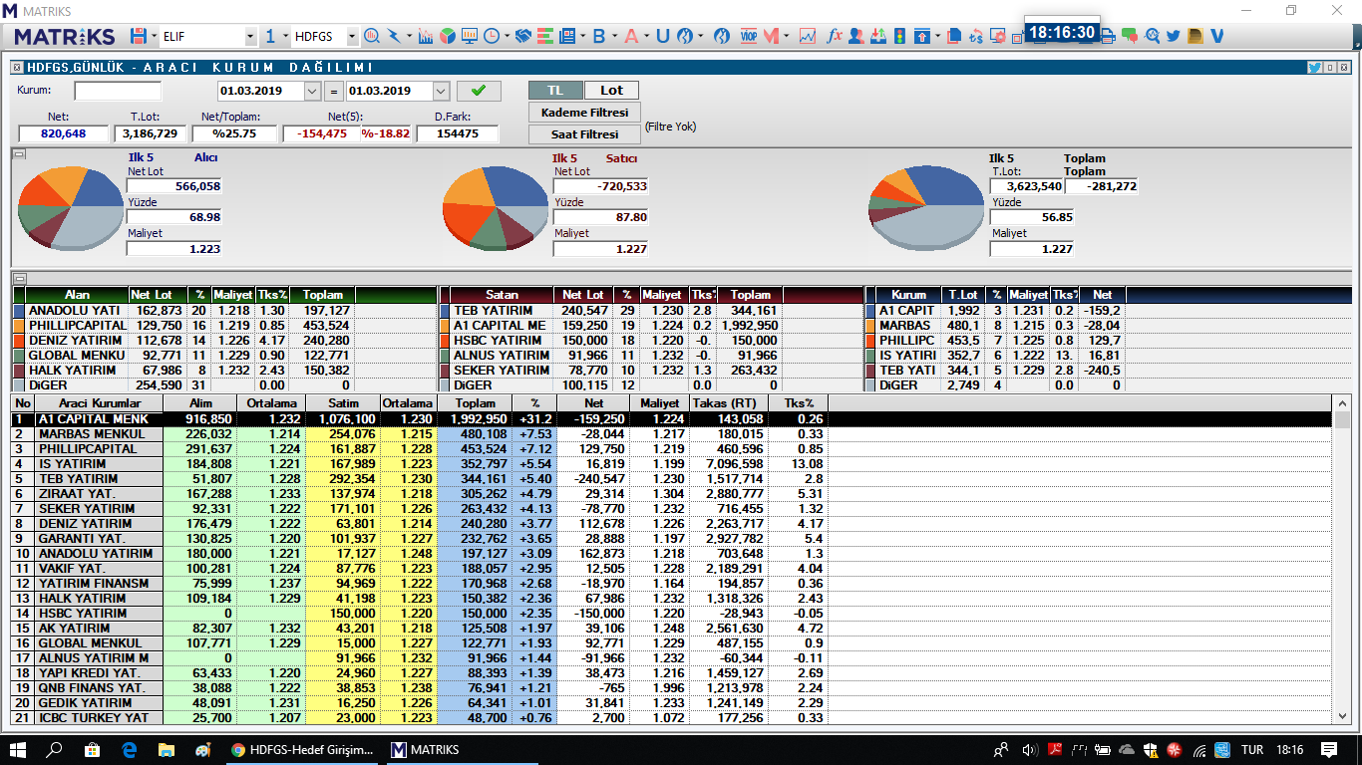Click the red A toolbar icon
Image resolution: width=1362 pixels, height=765 pixels.
[631, 37]
